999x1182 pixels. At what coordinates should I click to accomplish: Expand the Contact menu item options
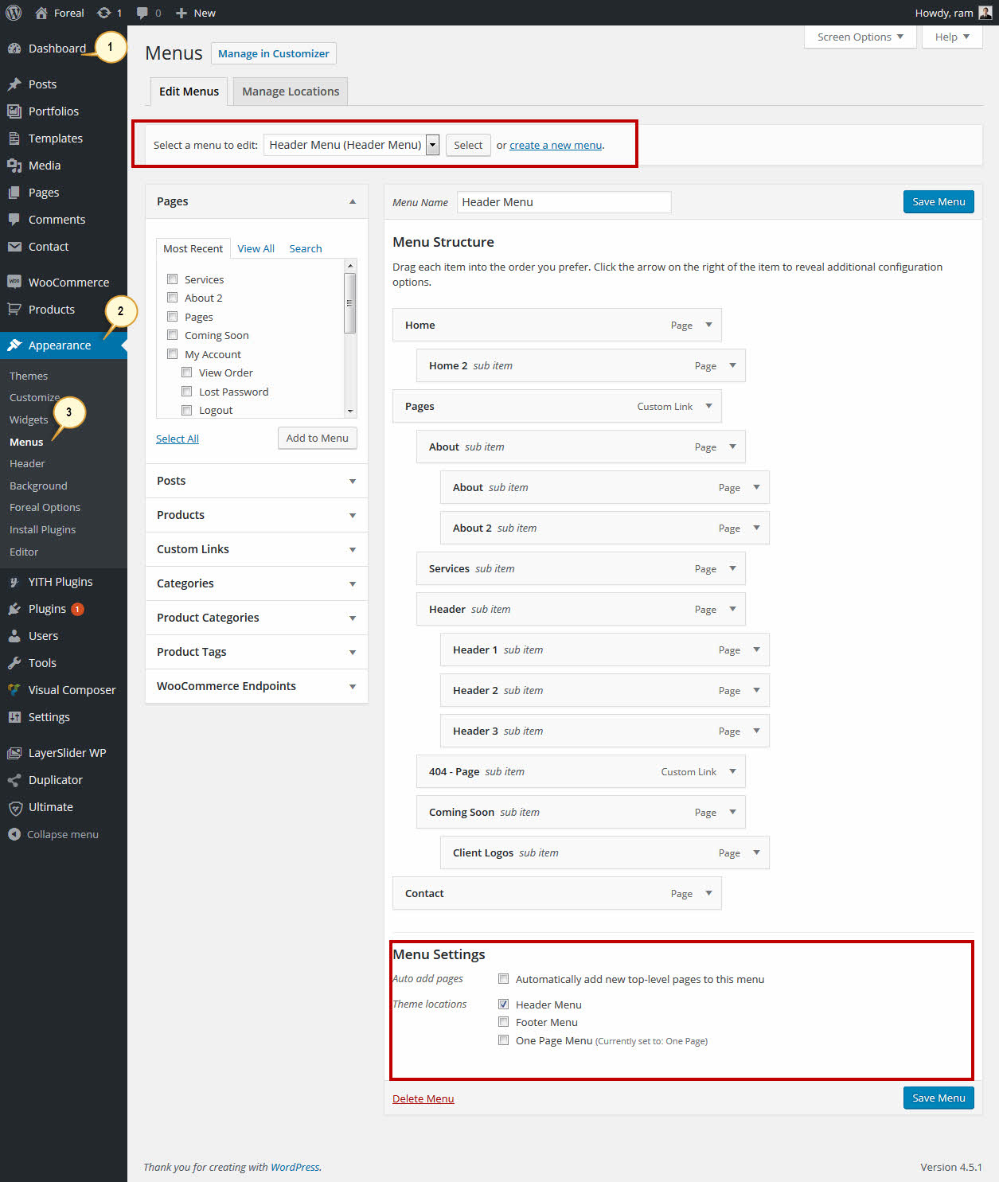[708, 893]
